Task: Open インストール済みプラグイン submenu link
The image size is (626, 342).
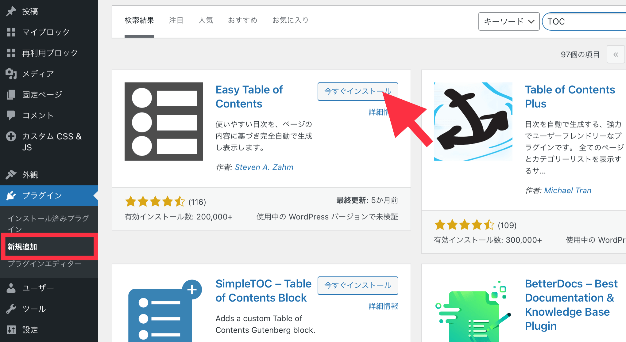Action: [x=48, y=223]
